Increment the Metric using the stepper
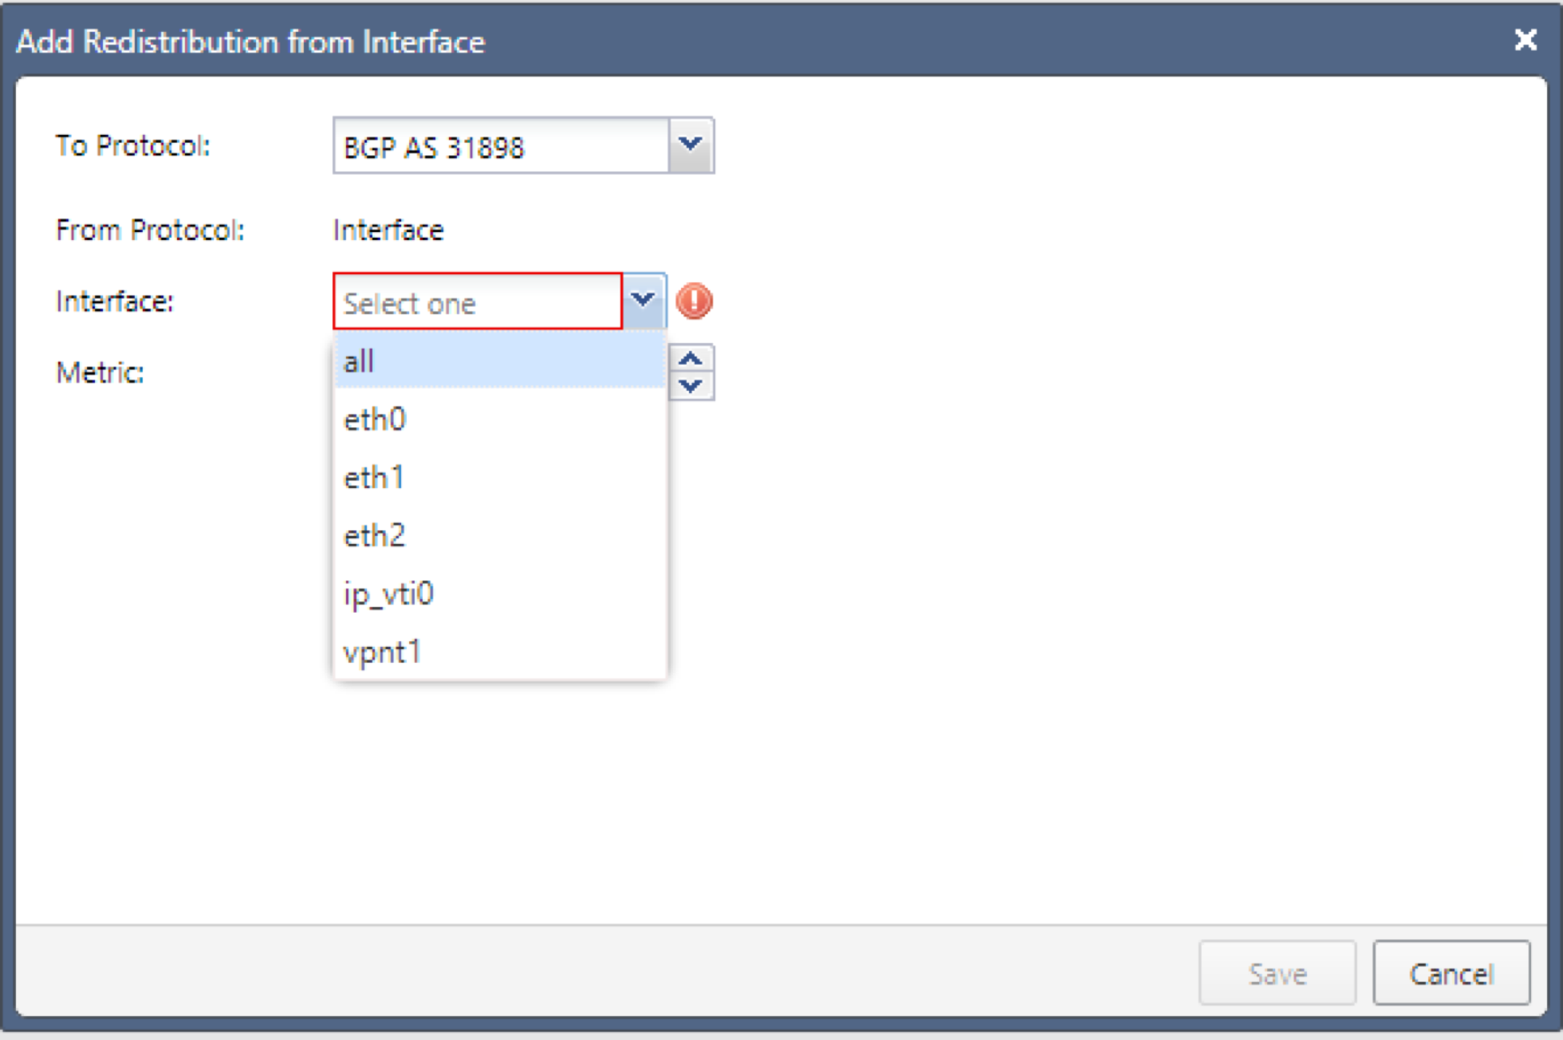This screenshot has width=1563, height=1040. 692,357
